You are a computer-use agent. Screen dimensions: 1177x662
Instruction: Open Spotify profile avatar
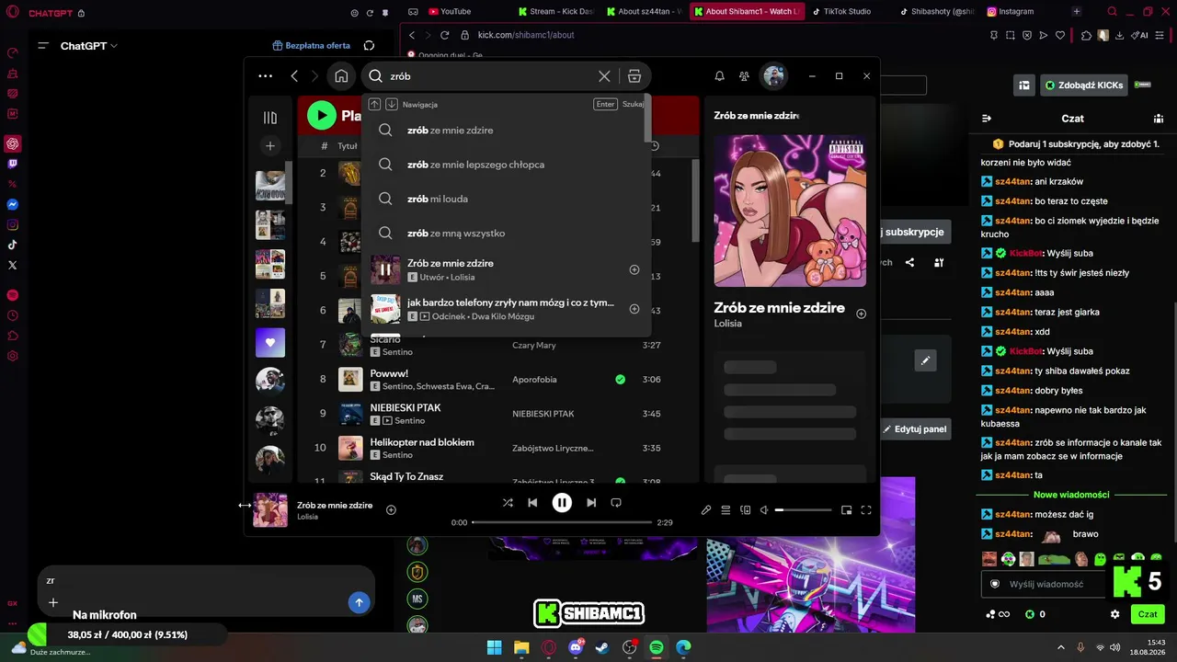pyautogui.click(x=773, y=76)
